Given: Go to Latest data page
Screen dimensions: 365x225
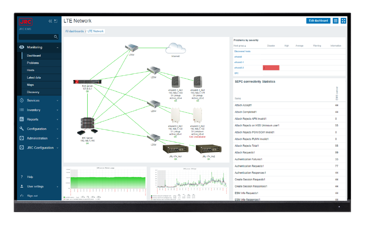Looking at the screenshot, I should tap(34, 78).
